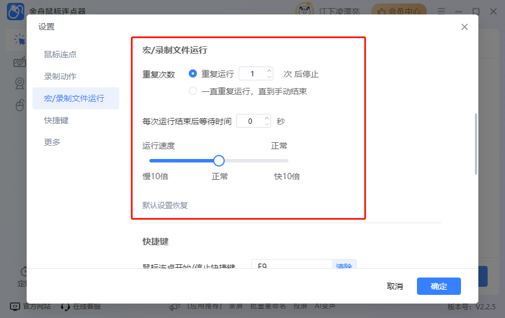
Task: Switch to 鼠标连点 settings tab
Action: pyautogui.click(x=60, y=54)
